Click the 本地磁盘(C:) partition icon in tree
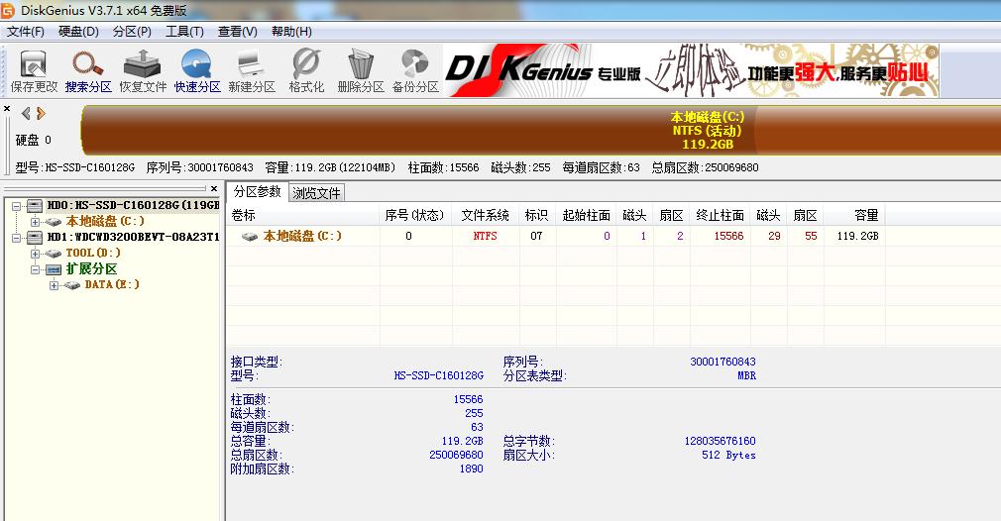The width and height of the screenshot is (1001, 521). [53, 221]
